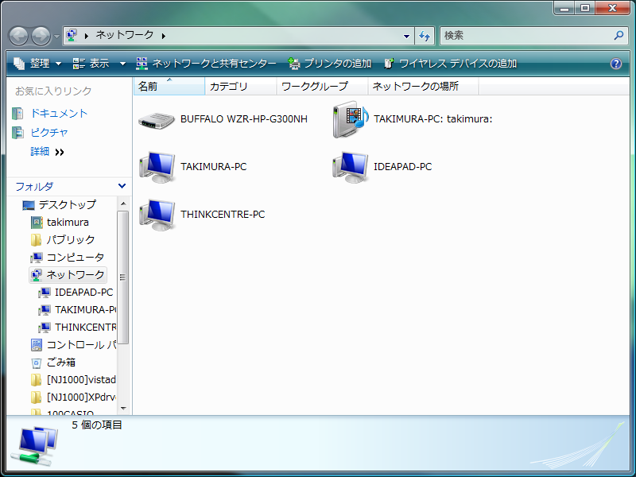Select ごみ箱 in folder tree

[61, 363]
